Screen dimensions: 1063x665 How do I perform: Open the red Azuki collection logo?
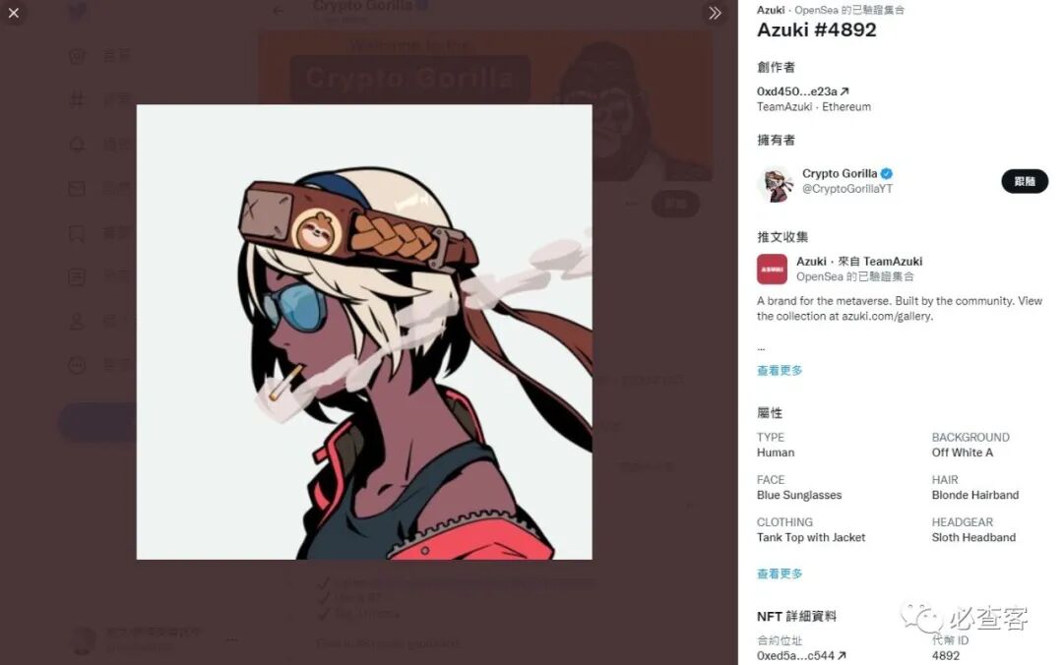[x=772, y=270]
